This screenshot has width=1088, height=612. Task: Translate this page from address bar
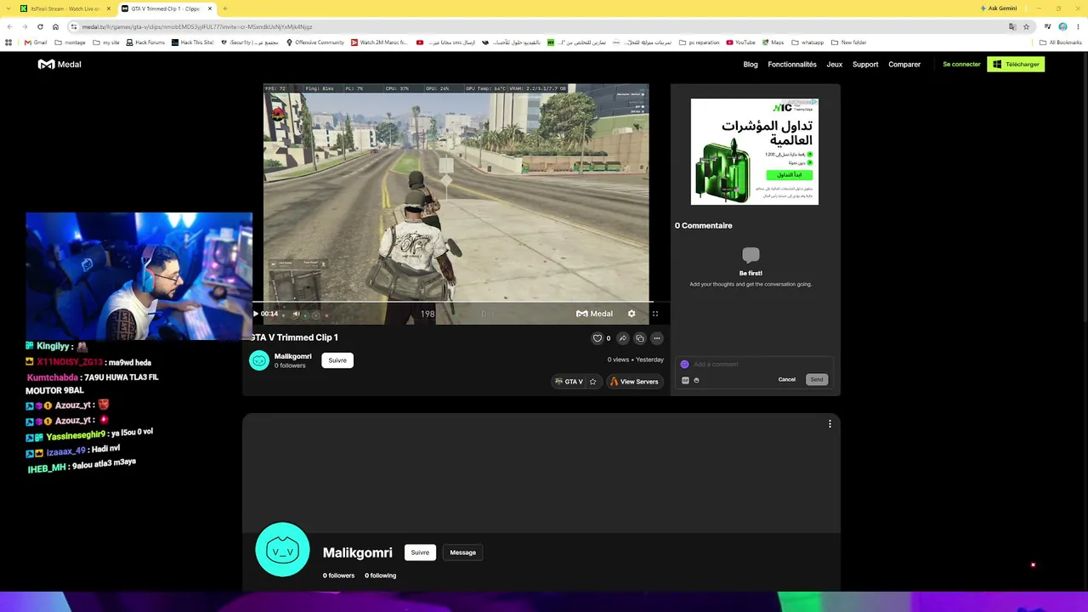(1011, 26)
